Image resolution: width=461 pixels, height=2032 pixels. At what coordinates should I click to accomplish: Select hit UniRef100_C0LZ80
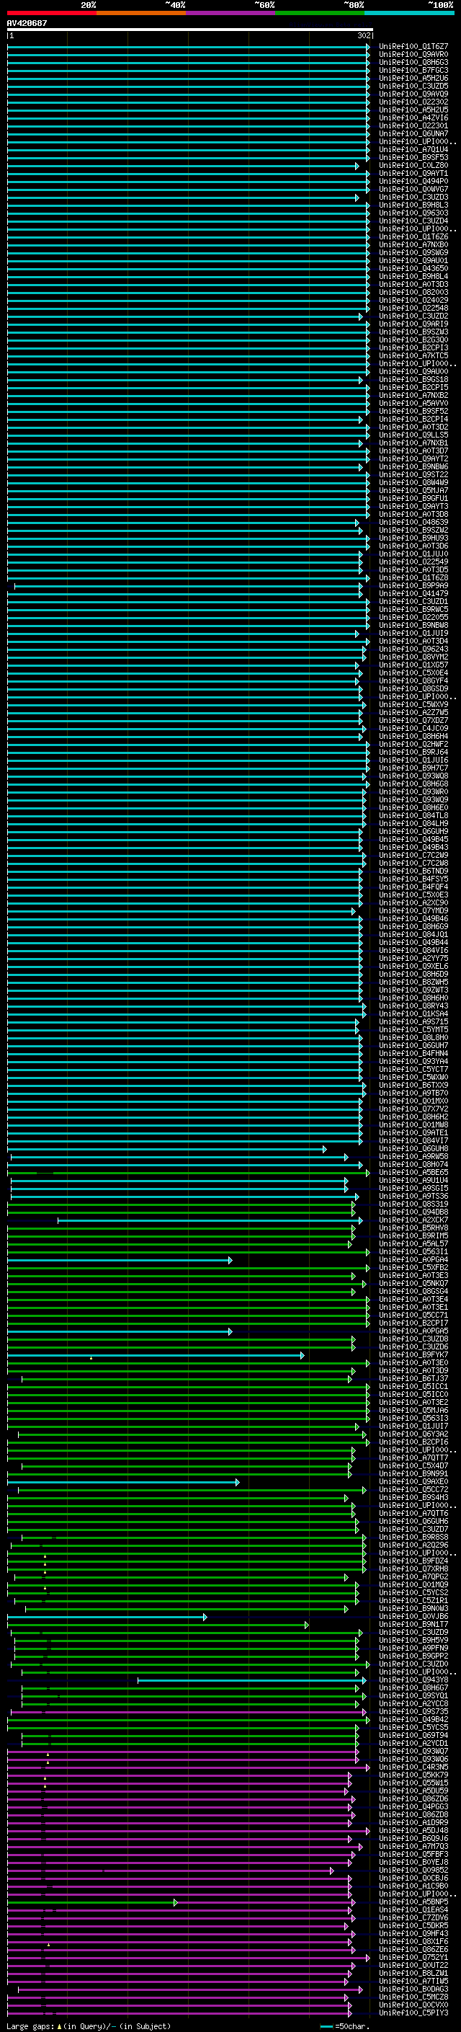click(x=413, y=166)
